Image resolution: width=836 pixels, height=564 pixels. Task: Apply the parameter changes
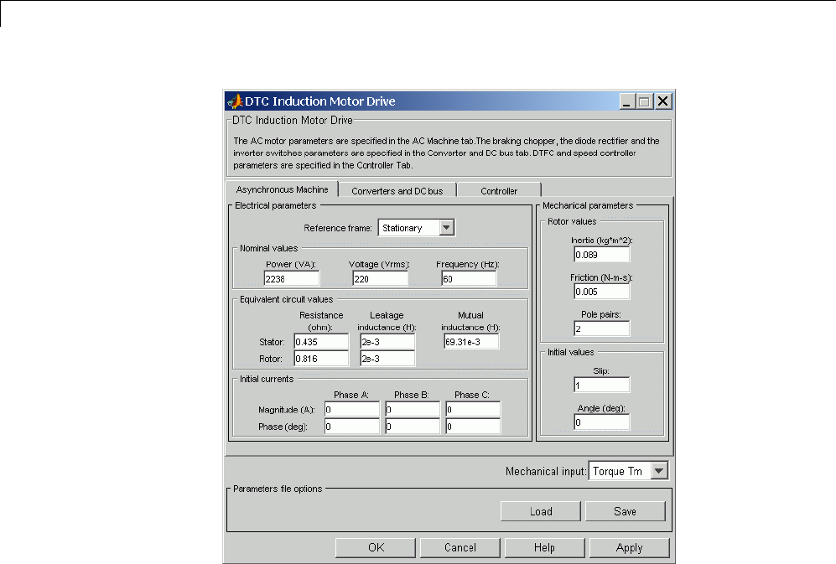(x=629, y=547)
